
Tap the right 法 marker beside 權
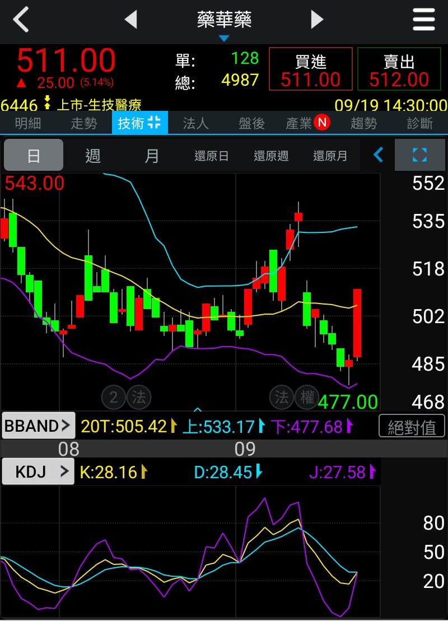click(x=282, y=397)
